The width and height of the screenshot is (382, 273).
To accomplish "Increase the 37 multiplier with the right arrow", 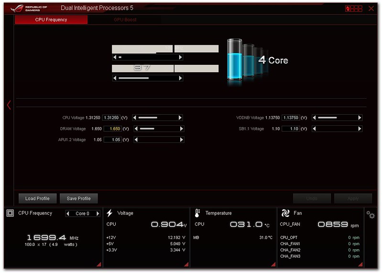I will click(180, 78).
